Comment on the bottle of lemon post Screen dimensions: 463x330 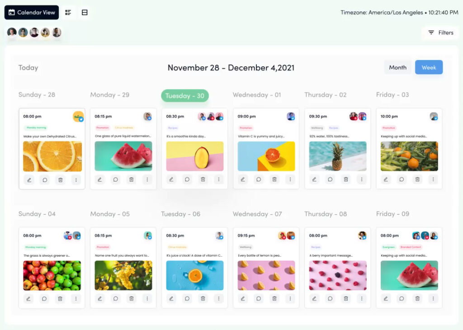[259, 298]
